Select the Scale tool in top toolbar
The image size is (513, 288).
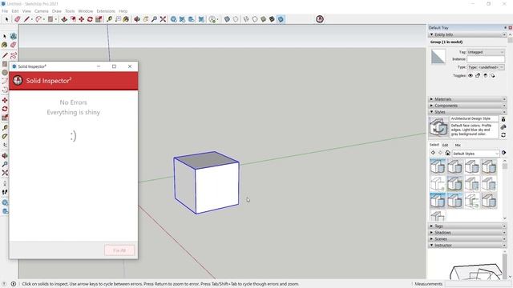click(99, 19)
